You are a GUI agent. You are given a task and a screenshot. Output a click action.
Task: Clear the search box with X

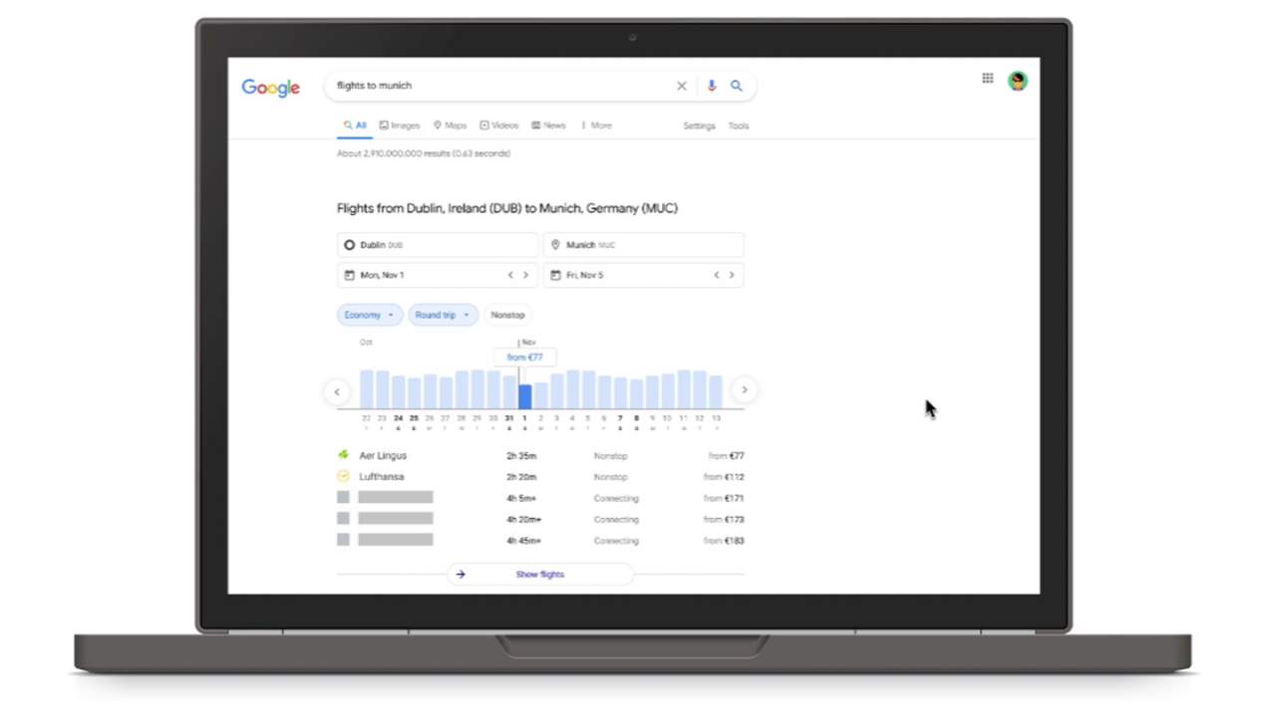pyautogui.click(x=682, y=86)
